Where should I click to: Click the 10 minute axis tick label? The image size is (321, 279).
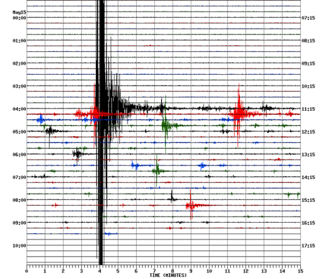pos(209,271)
